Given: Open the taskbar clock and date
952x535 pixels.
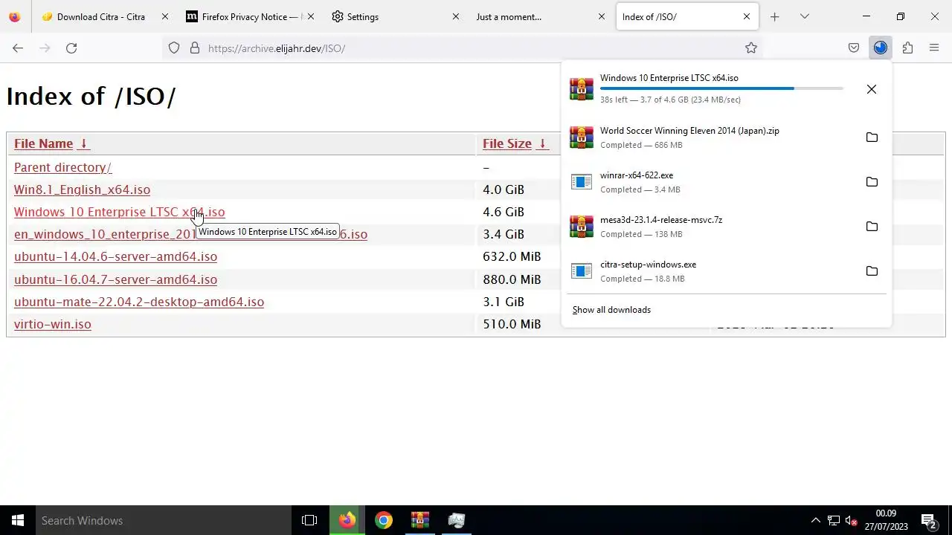Looking at the screenshot, I should (886, 520).
